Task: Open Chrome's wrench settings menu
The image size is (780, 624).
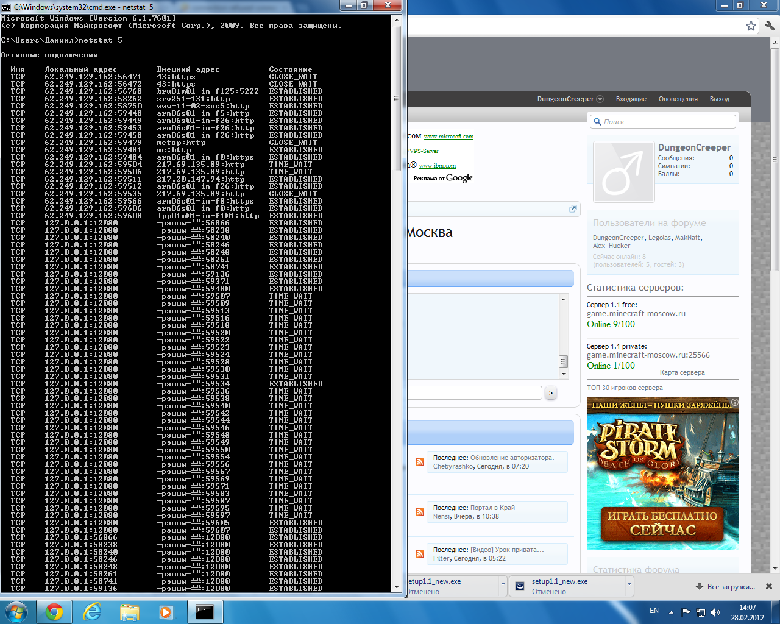Action: (x=770, y=26)
